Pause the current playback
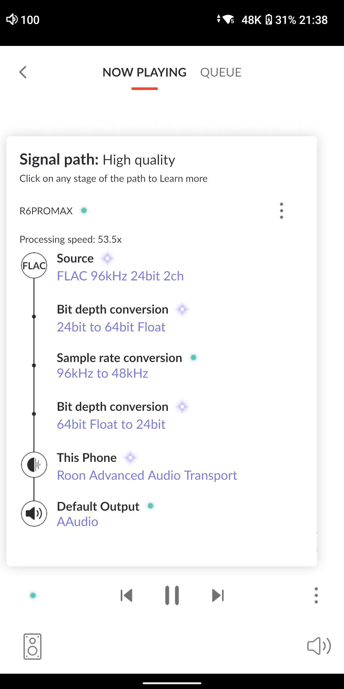The height and width of the screenshot is (689, 344). click(172, 595)
